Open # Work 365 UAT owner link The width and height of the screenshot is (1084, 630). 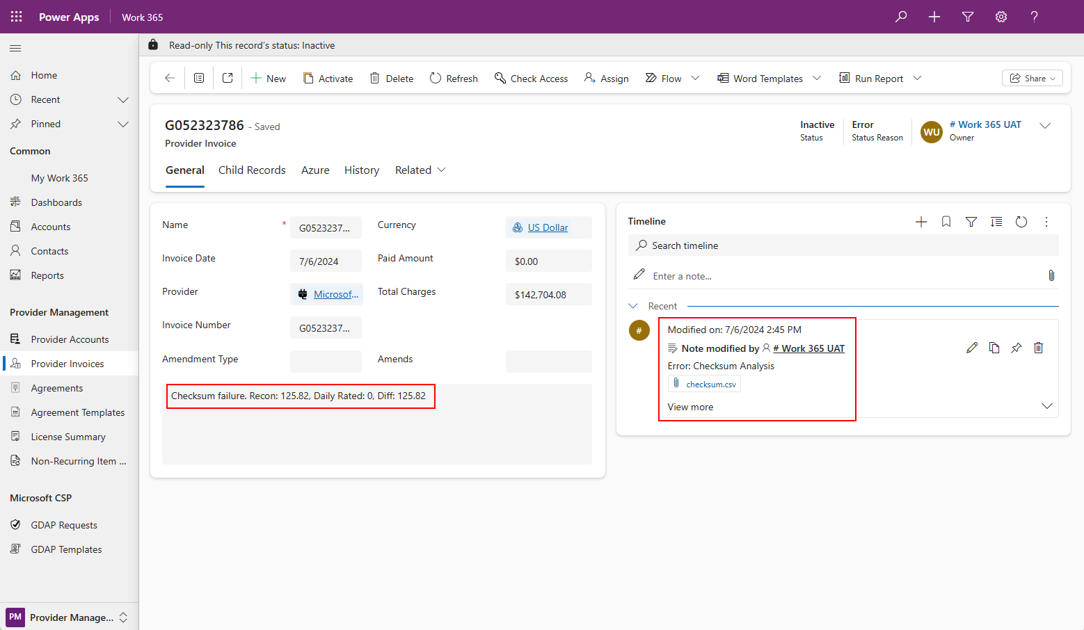(x=985, y=124)
